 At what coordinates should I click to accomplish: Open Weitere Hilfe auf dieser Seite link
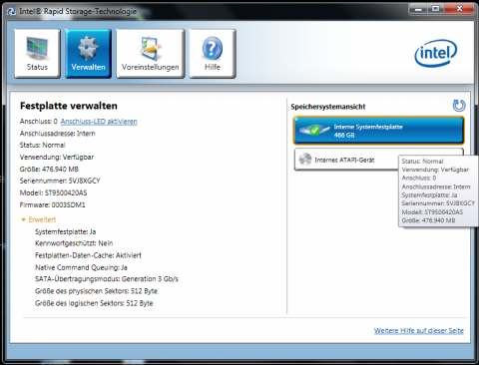[419, 331]
